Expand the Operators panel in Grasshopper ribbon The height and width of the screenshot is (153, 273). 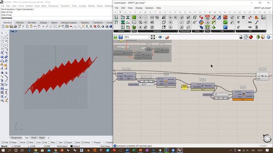(x=177, y=31)
